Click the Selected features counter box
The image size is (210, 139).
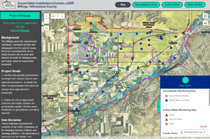click(x=192, y=132)
